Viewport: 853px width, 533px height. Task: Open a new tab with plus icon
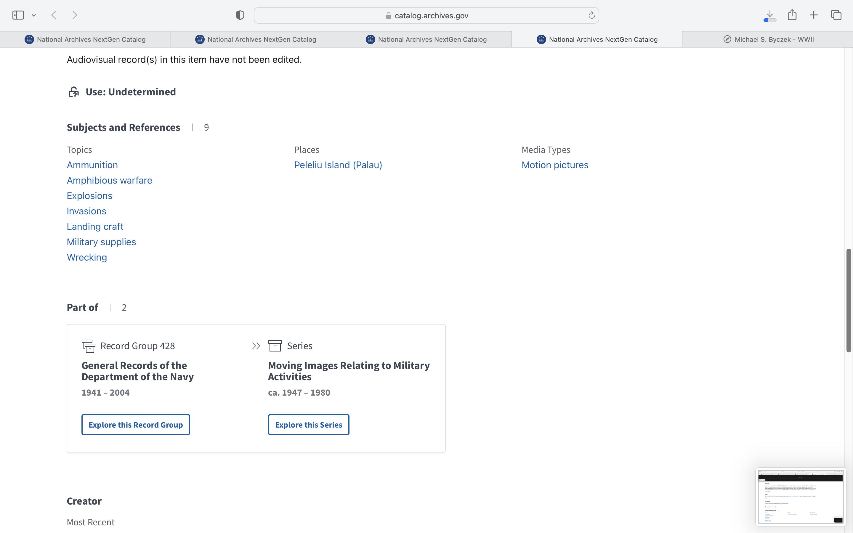pyautogui.click(x=814, y=15)
